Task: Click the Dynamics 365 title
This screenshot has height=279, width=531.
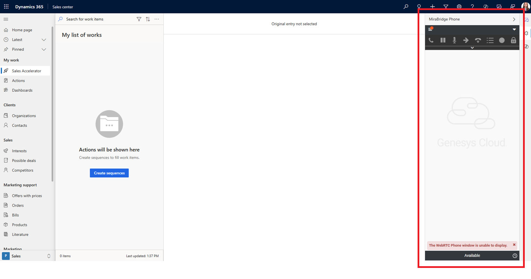Action: pos(29,7)
